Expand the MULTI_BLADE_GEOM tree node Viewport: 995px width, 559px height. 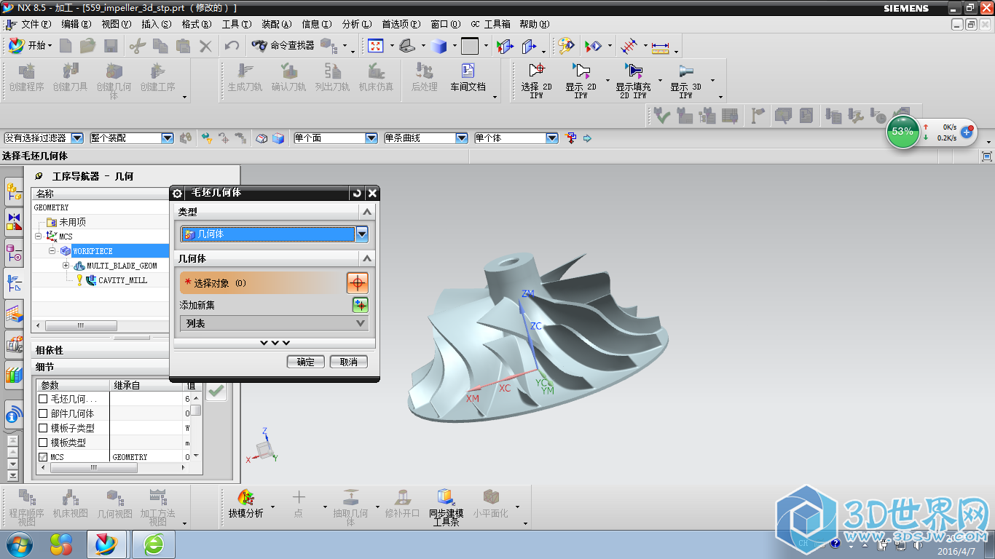pos(66,266)
